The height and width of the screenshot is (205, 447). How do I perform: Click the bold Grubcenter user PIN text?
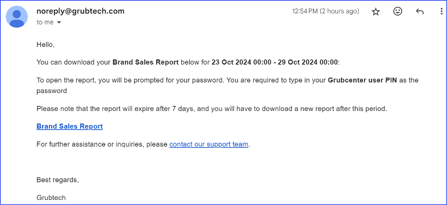click(362, 80)
